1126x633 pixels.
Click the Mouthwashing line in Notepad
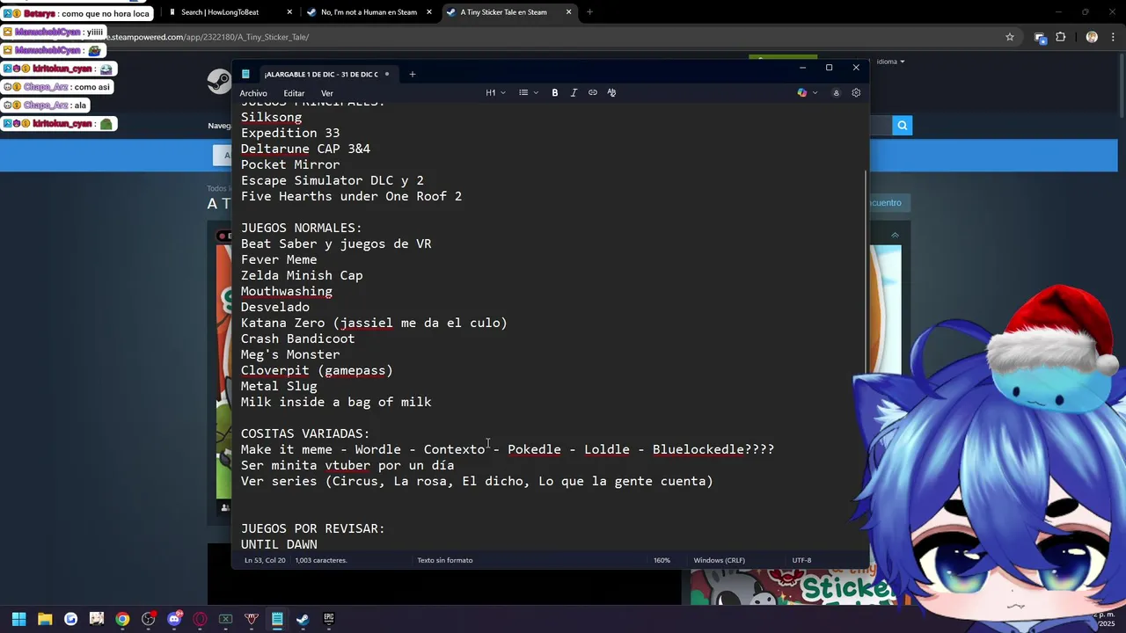(287, 291)
